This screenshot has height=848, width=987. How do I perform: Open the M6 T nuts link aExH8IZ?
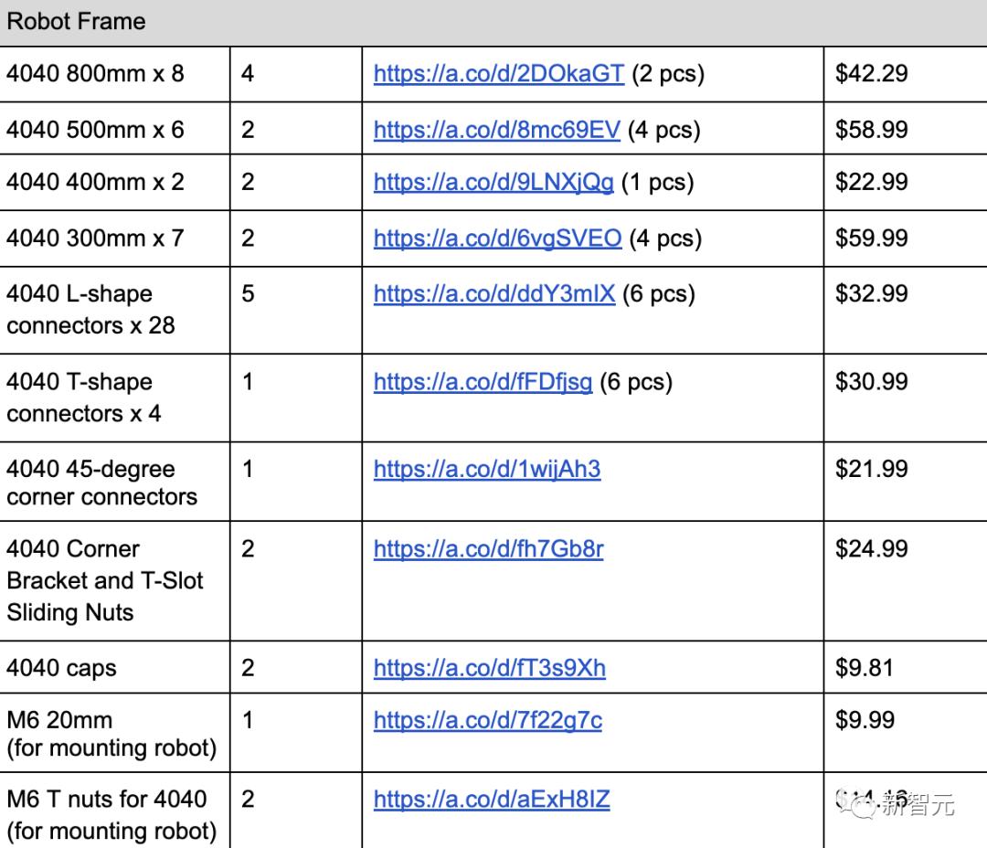[x=491, y=800]
